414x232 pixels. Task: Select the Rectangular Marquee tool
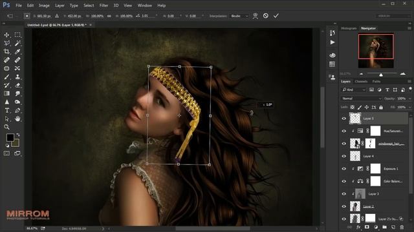17,35
